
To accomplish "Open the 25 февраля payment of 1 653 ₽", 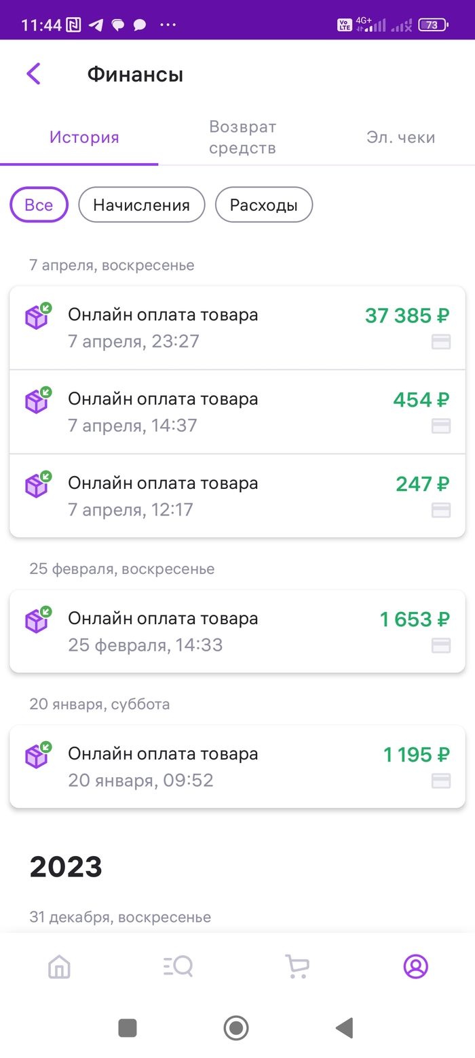I will (x=237, y=631).
